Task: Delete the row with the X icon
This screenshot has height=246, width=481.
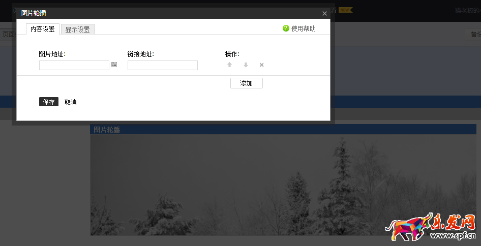Action: (x=261, y=65)
